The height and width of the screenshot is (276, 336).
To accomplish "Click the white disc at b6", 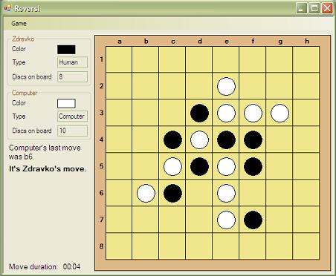I will 146,193.
